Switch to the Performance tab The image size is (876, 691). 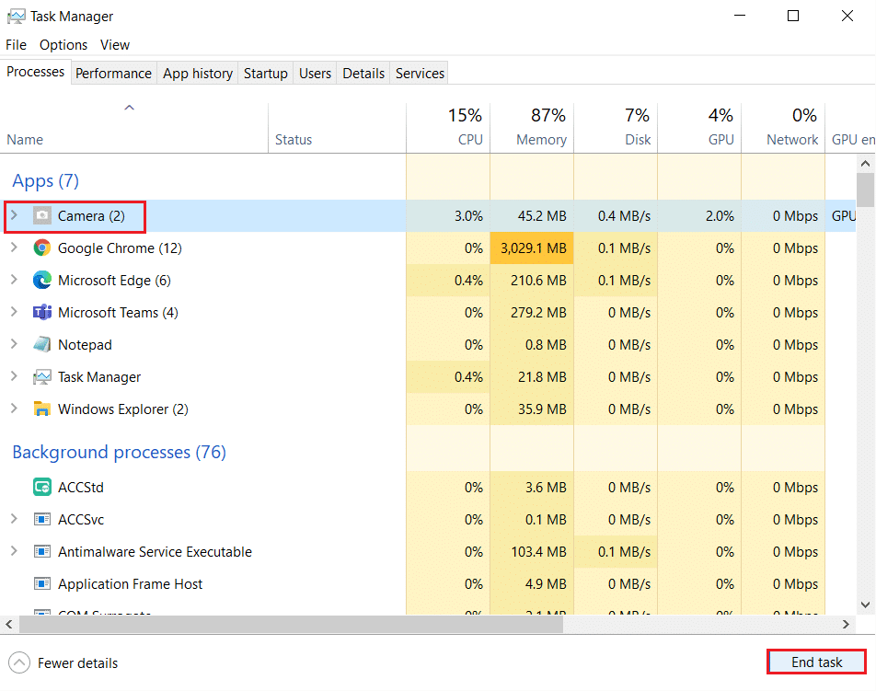pos(113,74)
